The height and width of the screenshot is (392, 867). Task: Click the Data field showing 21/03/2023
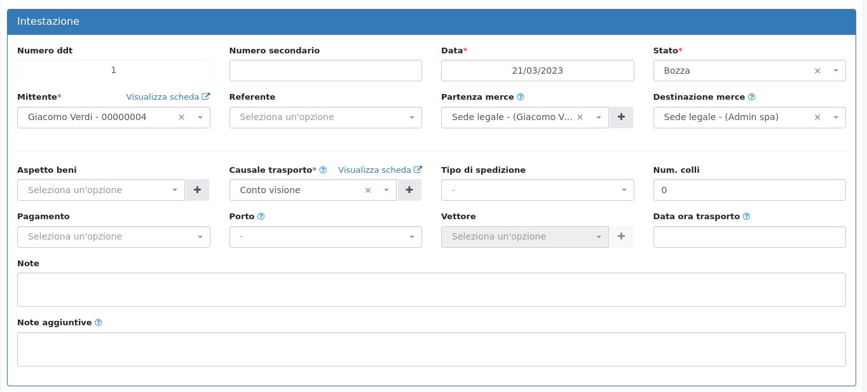tap(537, 71)
